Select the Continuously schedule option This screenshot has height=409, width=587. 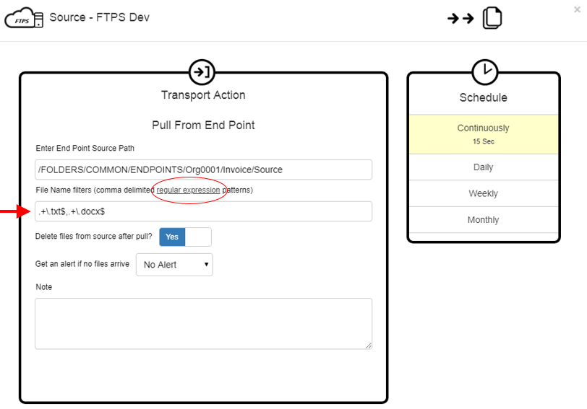(483, 128)
